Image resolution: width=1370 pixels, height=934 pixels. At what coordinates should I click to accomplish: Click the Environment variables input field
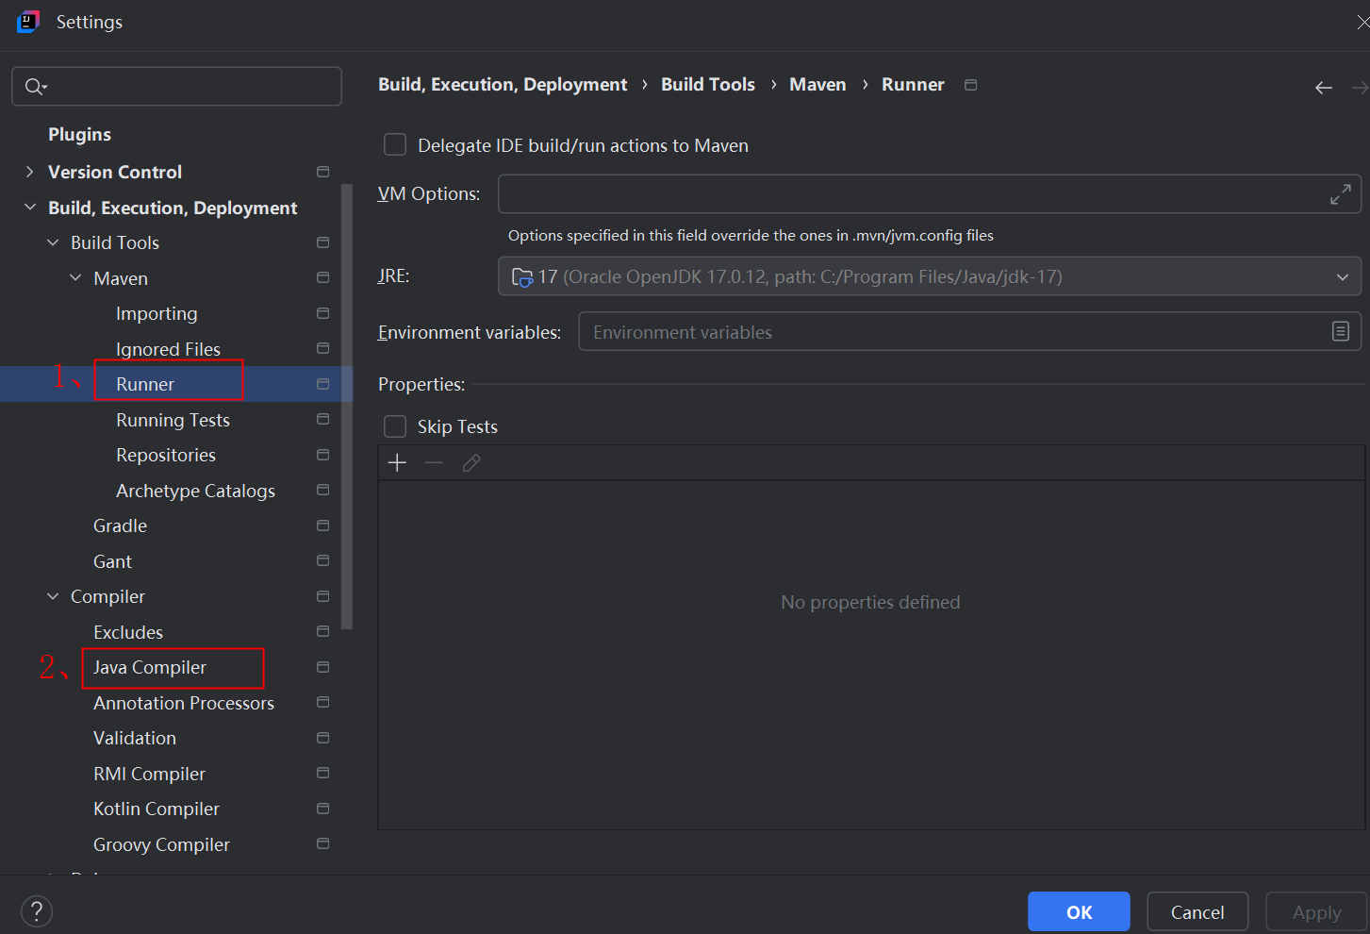969,331
